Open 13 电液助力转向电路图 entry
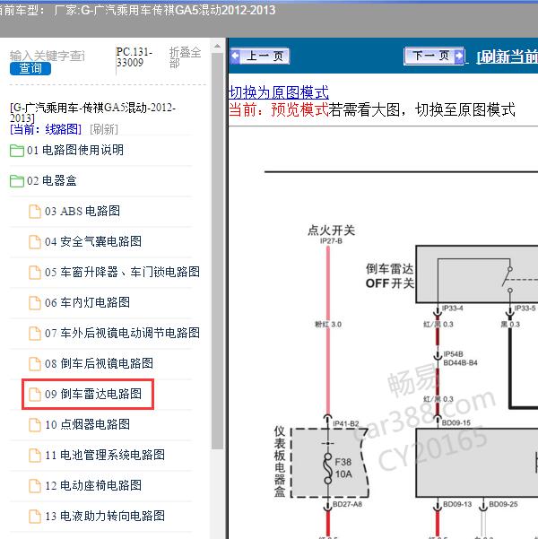Screen dimensions: 538x539 pos(105,516)
